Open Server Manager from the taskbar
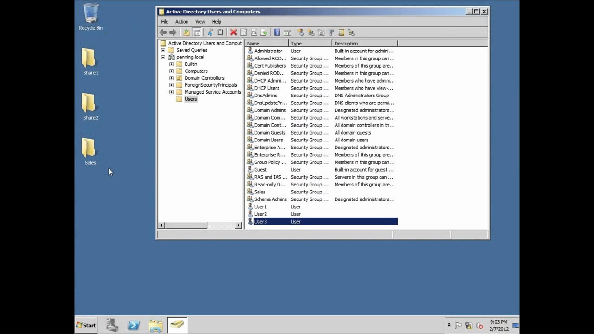This screenshot has width=594, height=334. pos(112,325)
